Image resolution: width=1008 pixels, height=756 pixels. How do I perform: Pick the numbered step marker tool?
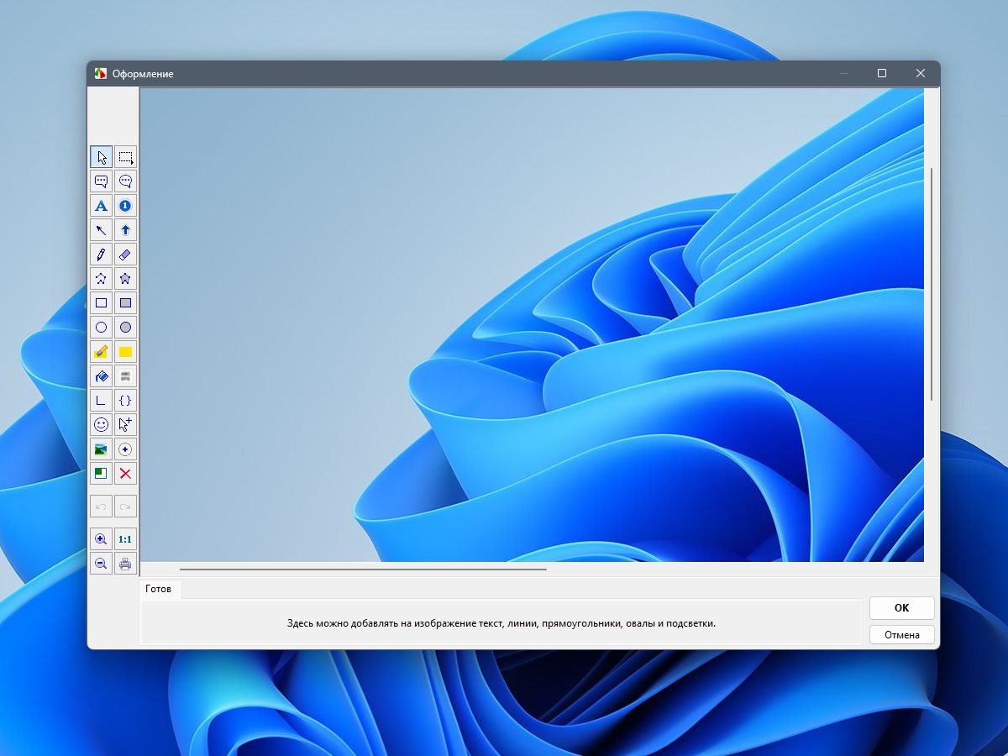pos(125,206)
